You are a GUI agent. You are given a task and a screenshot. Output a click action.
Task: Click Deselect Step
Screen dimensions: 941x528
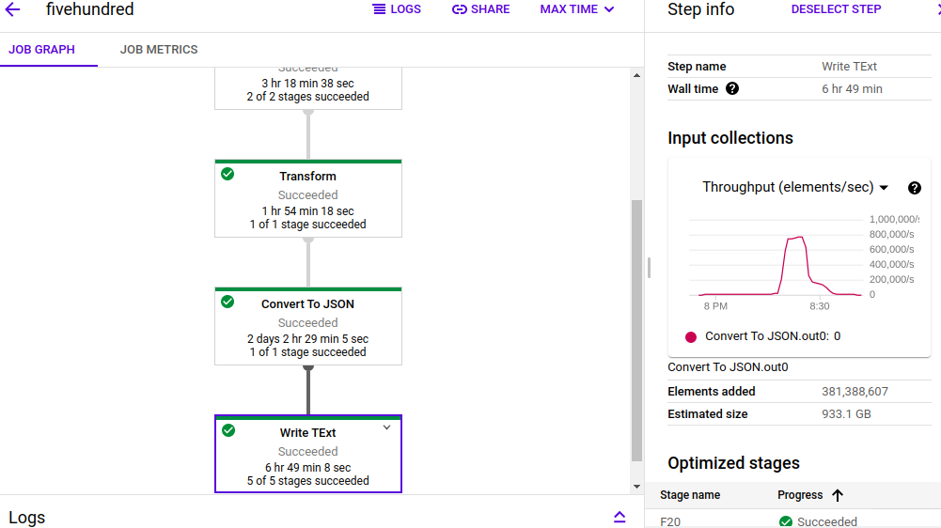pyautogui.click(x=836, y=9)
